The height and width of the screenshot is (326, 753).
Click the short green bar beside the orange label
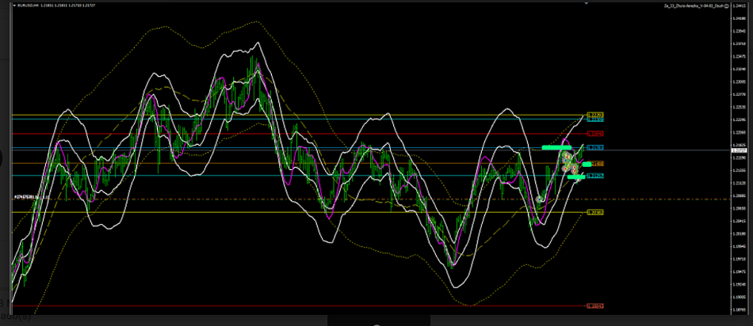[587, 164]
